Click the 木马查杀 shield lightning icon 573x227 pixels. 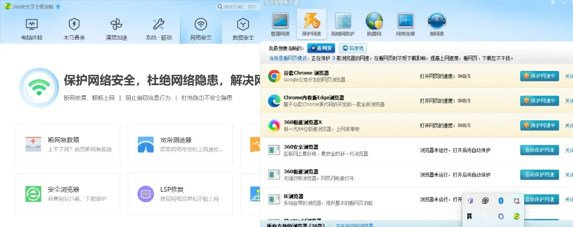tap(74, 24)
